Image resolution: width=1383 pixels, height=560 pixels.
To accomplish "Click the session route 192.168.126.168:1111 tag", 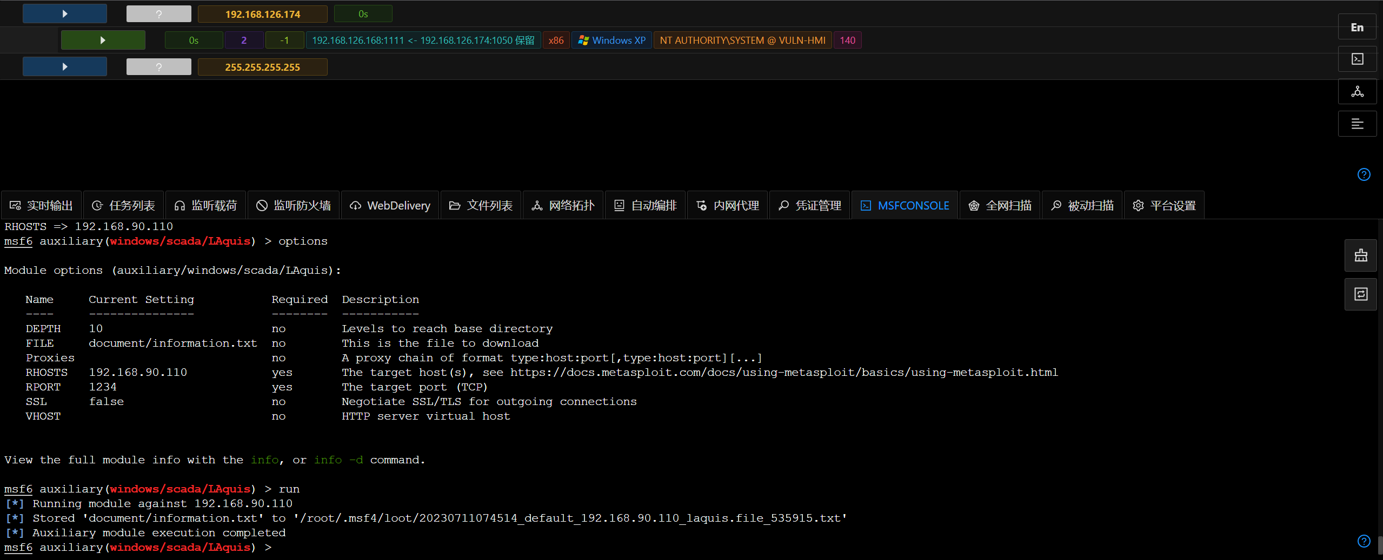I will [423, 41].
